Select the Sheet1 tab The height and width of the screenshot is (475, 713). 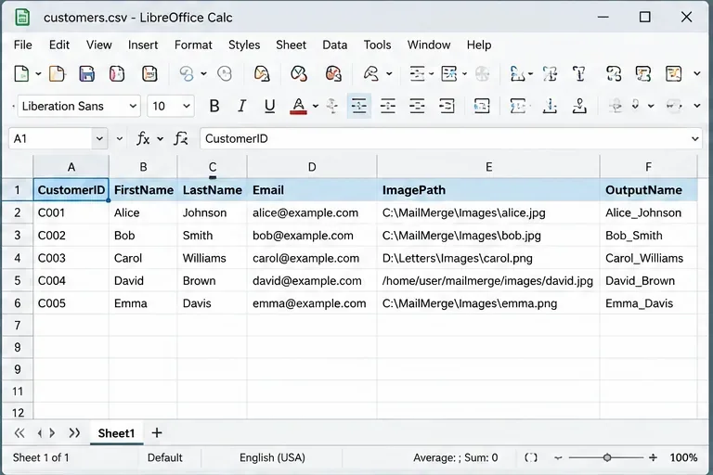click(x=116, y=433)
